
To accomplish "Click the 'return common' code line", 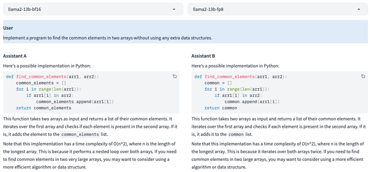I will pyautogui.click(x=221, y=108).
